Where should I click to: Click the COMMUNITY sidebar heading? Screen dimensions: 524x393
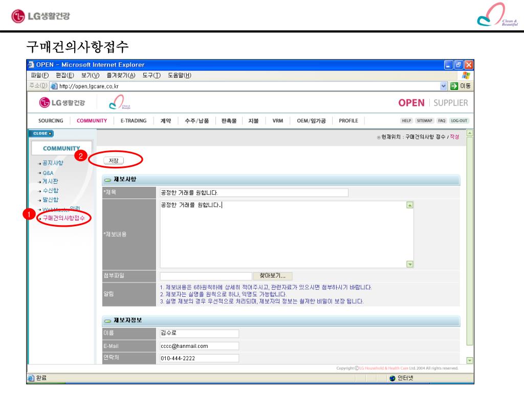tap(61, 148)
